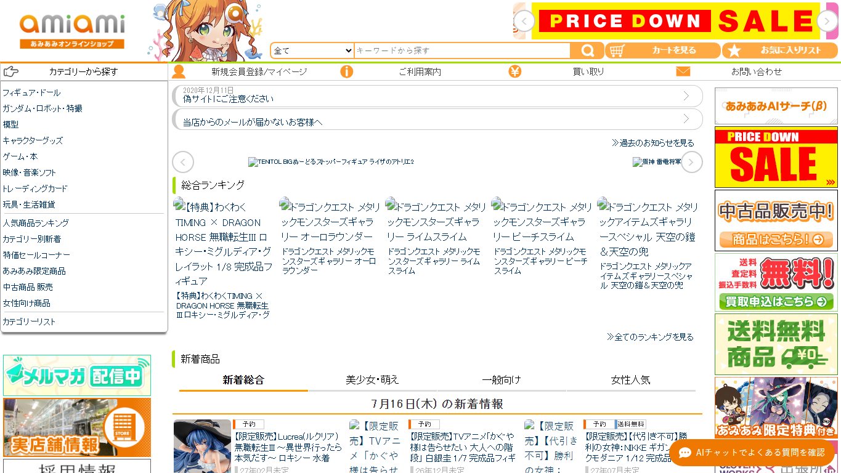Viewport: 841px width, 473px height.
Task: Click the carousel previous arrow
Action: [x=183, y=162]
